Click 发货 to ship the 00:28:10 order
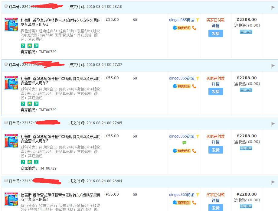This screenshot has height=211, width=278. [216, 34]
